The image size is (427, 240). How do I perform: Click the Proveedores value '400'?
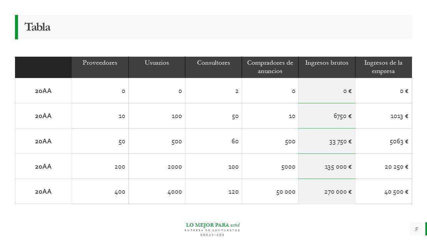click(100, 191)
